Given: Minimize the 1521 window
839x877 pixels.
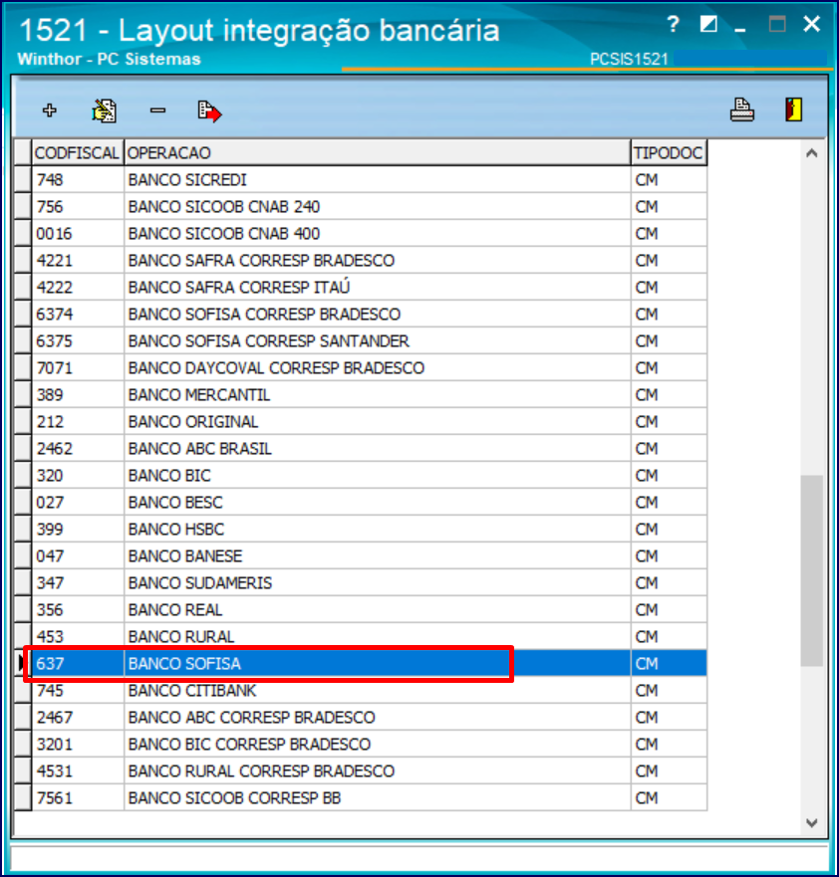Looking at the screenshot, I should click(740, 30).
